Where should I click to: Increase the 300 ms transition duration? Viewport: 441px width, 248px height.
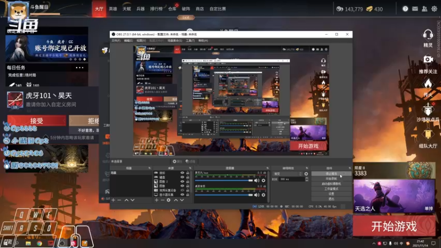click(306, 178)
